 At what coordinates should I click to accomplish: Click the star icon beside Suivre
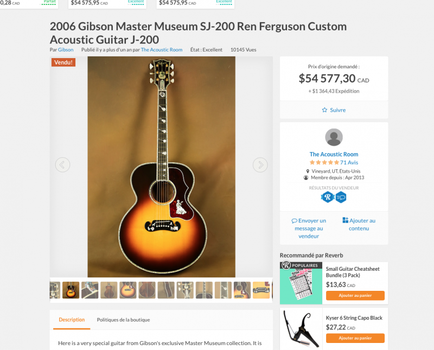click(324, 110)
